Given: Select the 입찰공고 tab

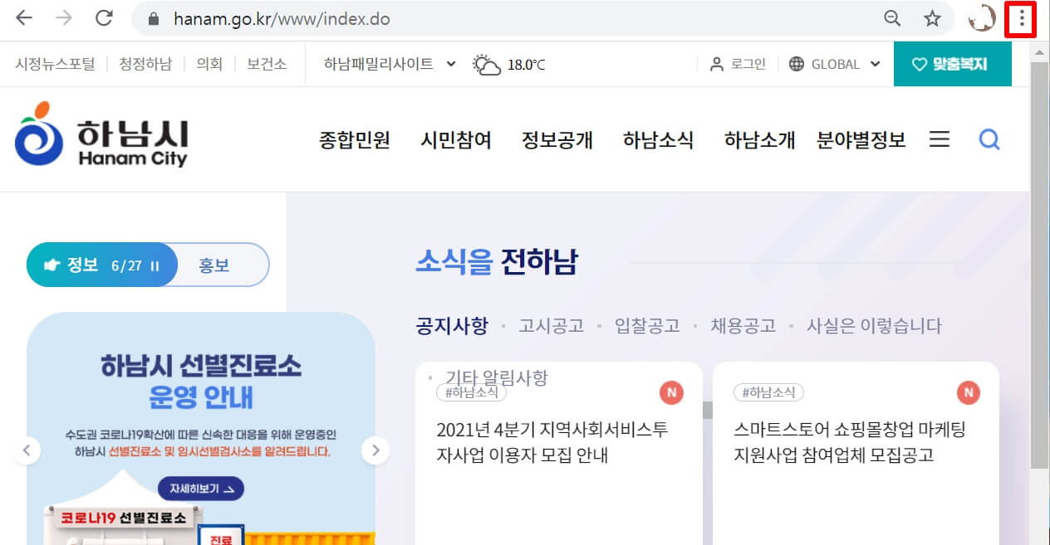Looking at the screenshot, I should pos(647,326).
